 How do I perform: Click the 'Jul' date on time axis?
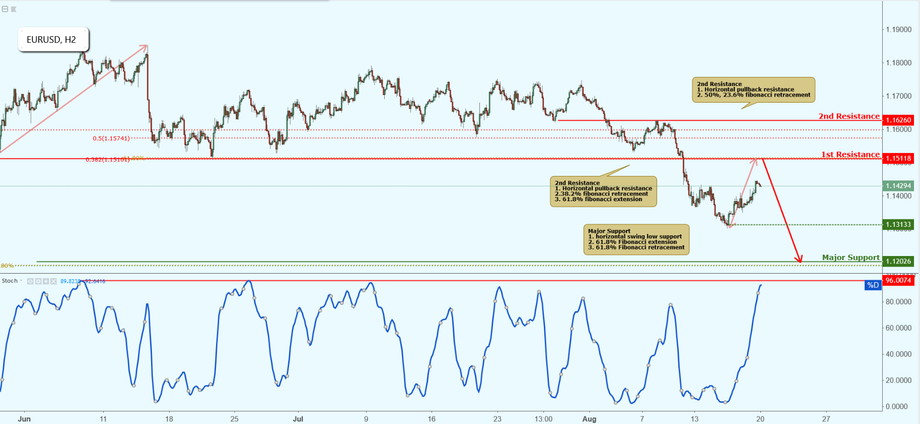click(x=298, y=418)
